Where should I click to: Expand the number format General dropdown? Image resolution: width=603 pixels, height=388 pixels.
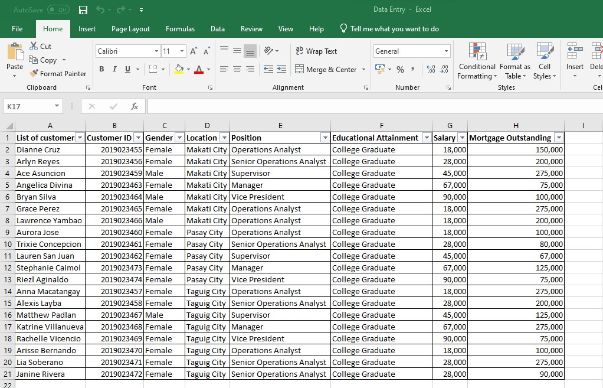[x=446, y=51]
